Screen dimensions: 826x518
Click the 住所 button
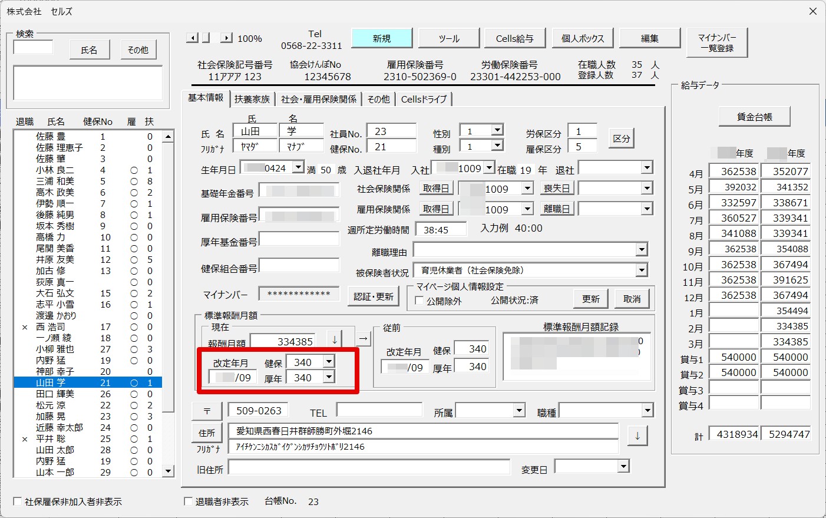[x=207, y=433]
